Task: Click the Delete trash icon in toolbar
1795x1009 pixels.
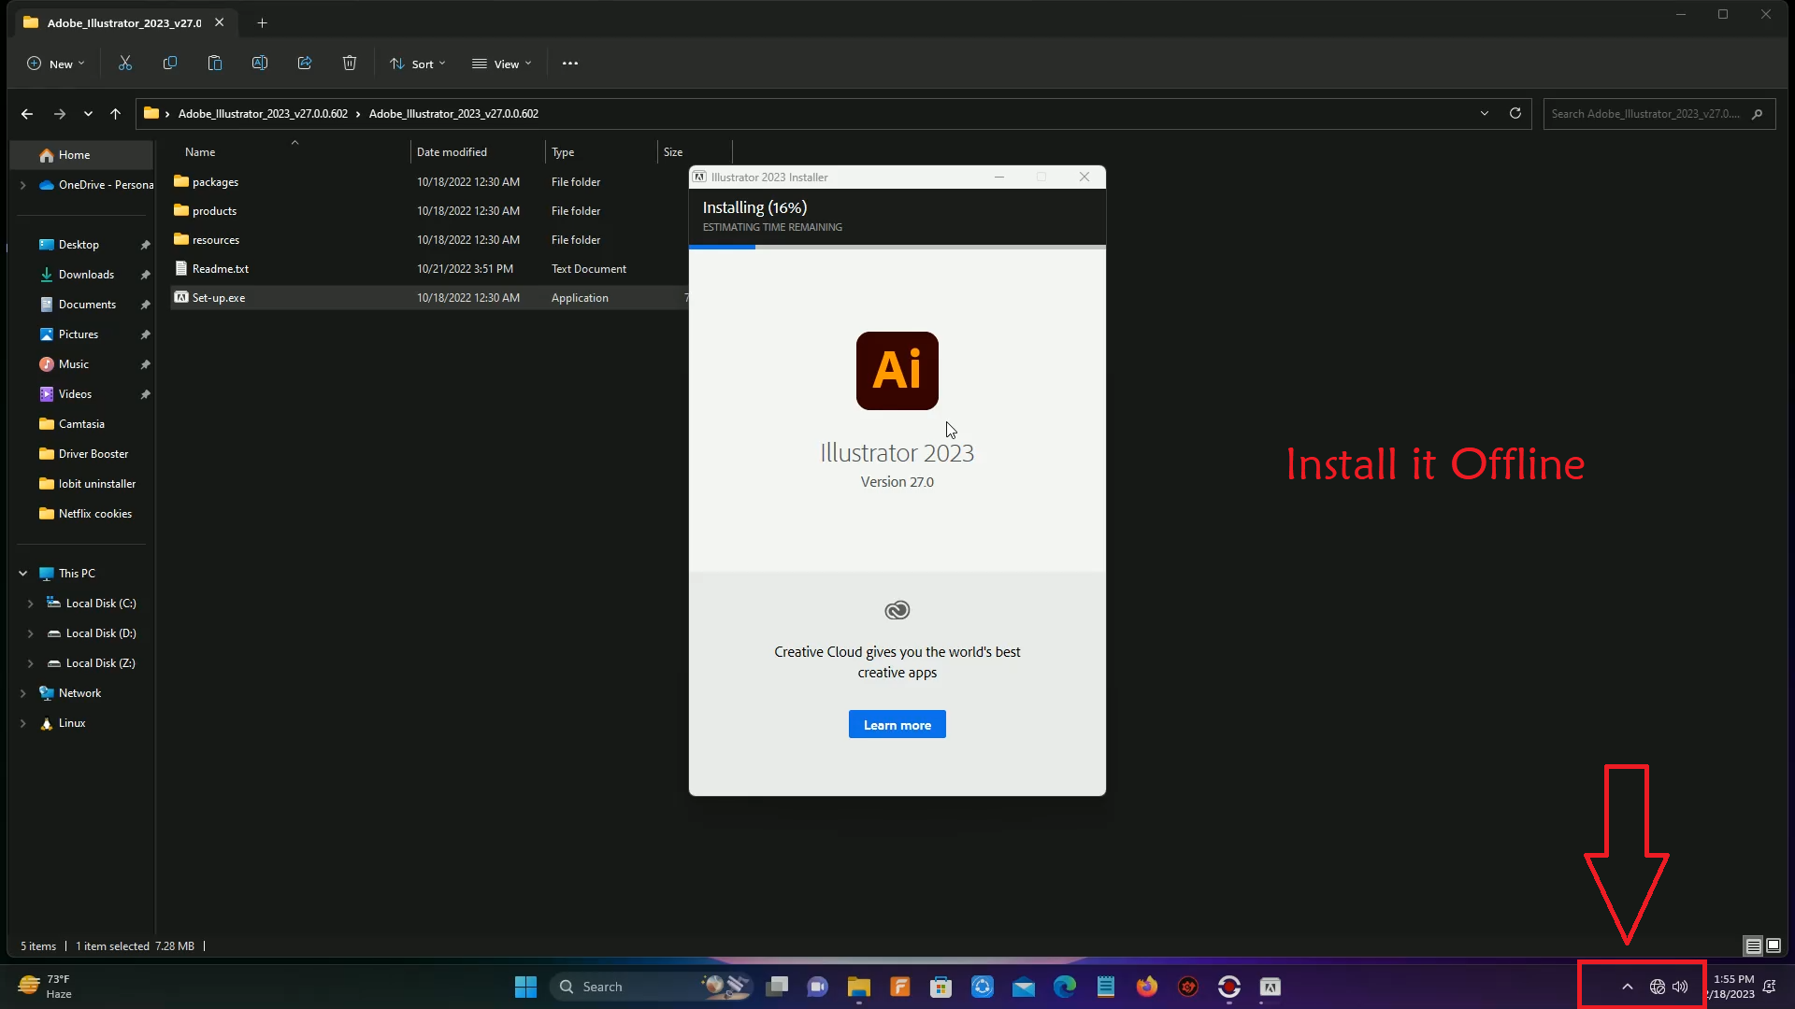Action: pos(350,64)
